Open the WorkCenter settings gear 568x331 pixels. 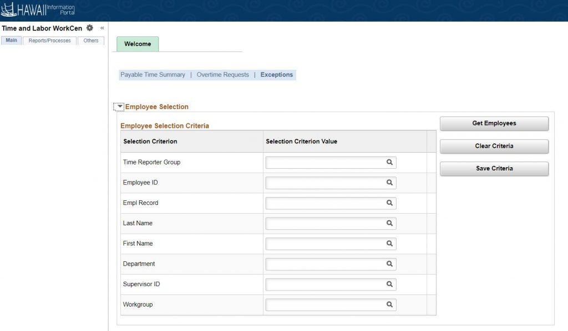(89, 28)
